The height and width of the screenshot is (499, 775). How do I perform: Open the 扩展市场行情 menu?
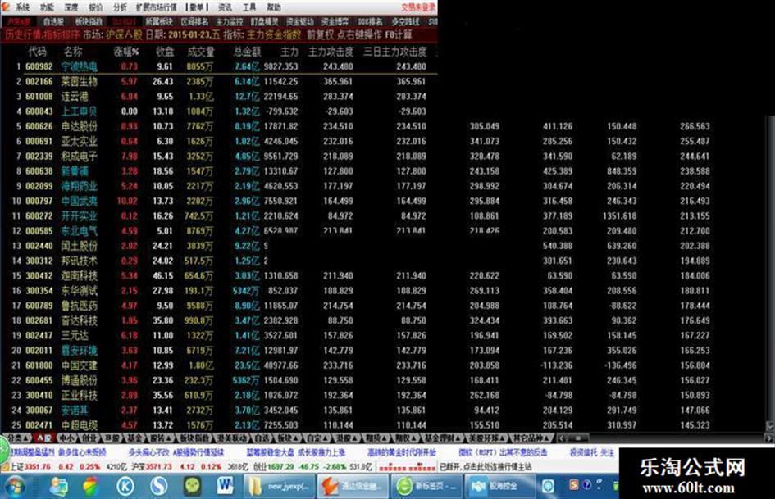coord(156,7)
